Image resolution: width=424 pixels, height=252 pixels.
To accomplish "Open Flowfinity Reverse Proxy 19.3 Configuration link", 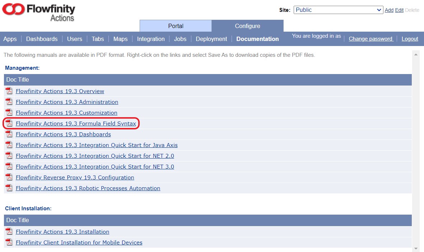I will click(x=75, y=178).
